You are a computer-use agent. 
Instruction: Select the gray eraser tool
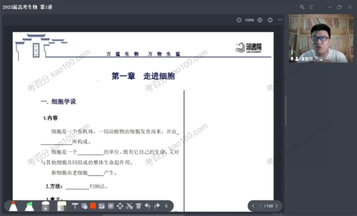(46, 206)
